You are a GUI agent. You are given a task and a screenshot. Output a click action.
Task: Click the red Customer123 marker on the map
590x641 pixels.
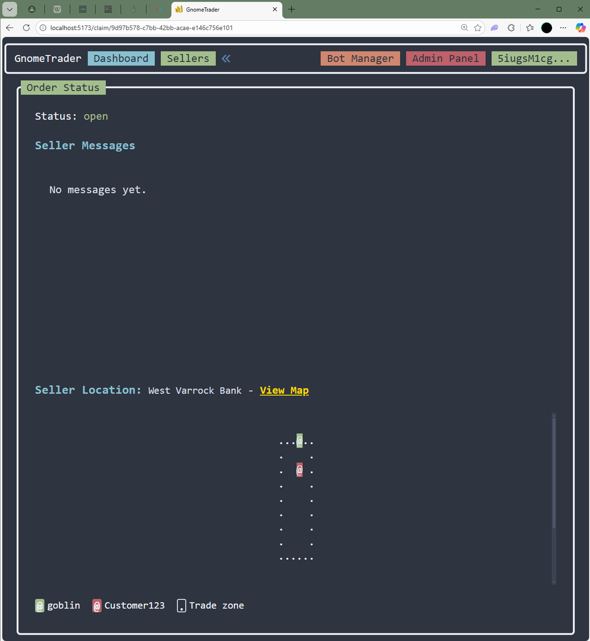point(300,470)
